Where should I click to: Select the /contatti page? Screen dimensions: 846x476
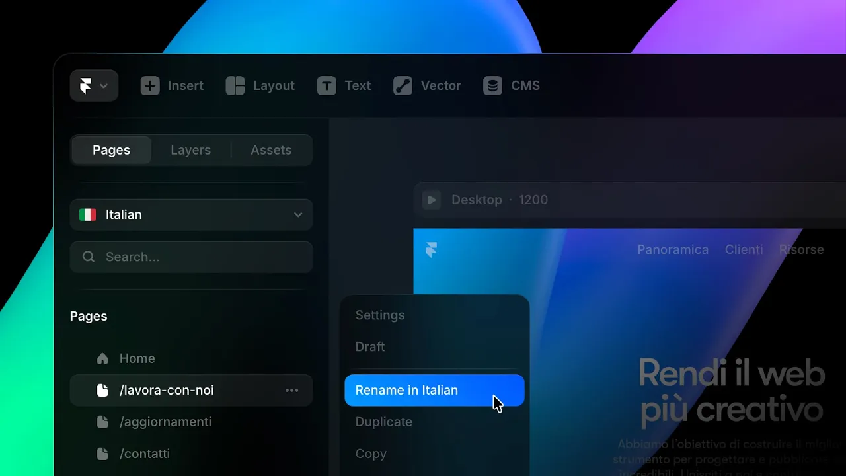coord(191,454)
